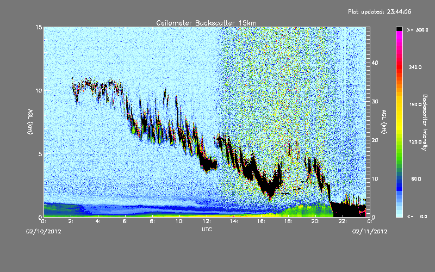Click the 20 kft tick label
The image size is (435, 272).
pos(375,140)
